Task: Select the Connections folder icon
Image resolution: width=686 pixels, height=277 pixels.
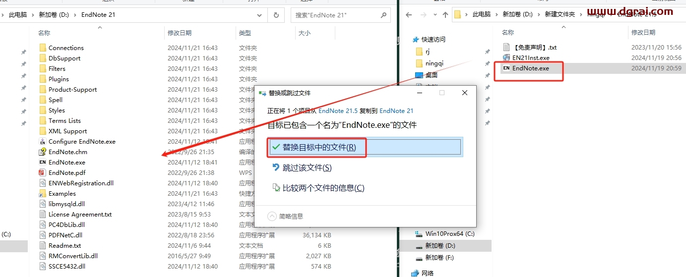Action: [x=43, y=48]
